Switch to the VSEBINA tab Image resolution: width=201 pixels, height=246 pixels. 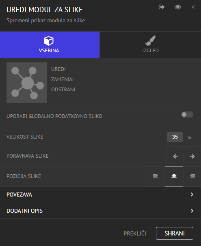tap(50, 45)
